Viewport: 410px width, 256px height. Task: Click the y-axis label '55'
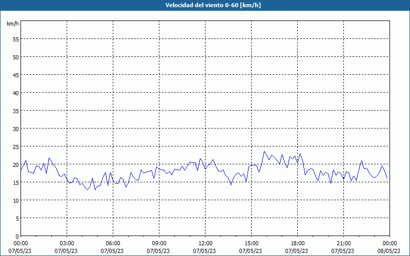(x=16, y=39)
